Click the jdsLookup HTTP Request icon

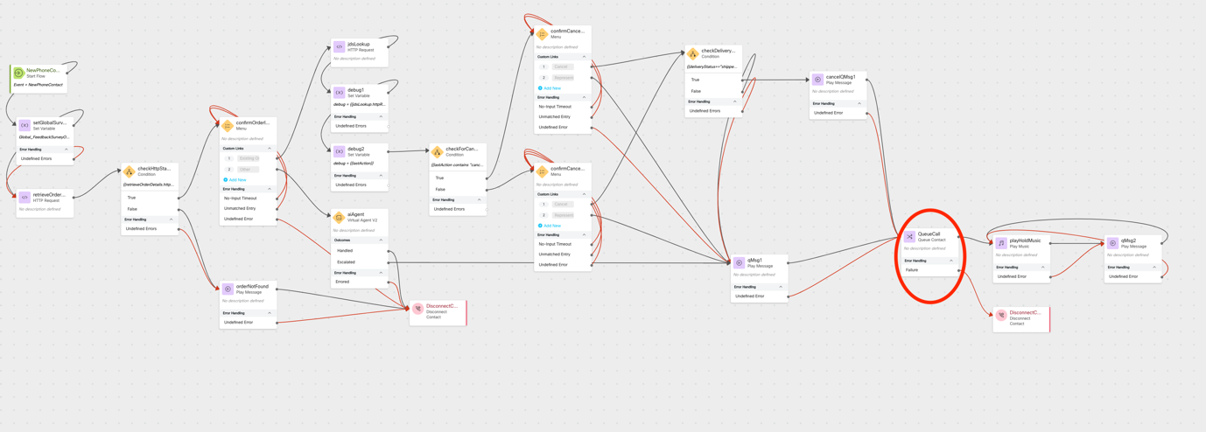click(339, 46)
